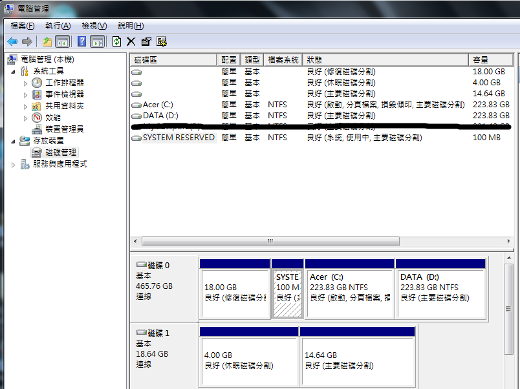This screenshot has height=389, width=520.
Task: Click the back navigation arrow
Action: click(12, 41)
